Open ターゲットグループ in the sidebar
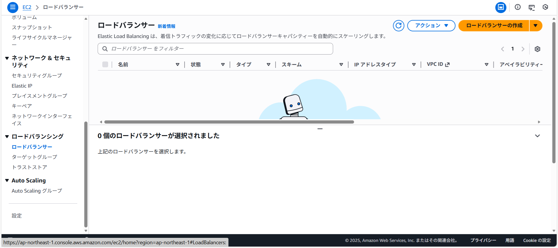The image size is (558, 248). tap(34, 157)
